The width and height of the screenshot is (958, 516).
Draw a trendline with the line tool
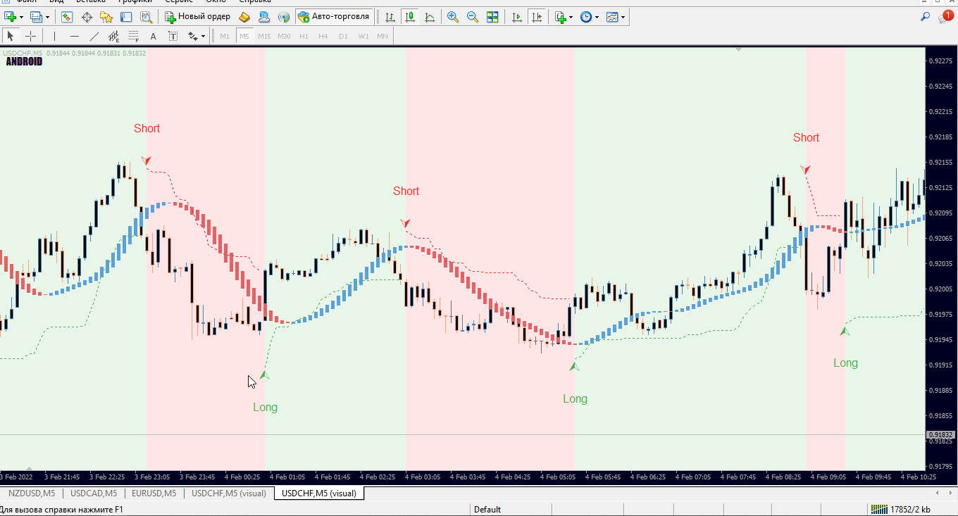click(x=94, y=36)
